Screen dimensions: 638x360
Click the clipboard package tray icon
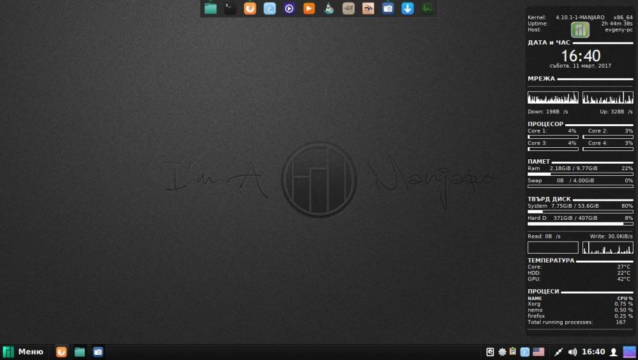(x=513, y=352)
